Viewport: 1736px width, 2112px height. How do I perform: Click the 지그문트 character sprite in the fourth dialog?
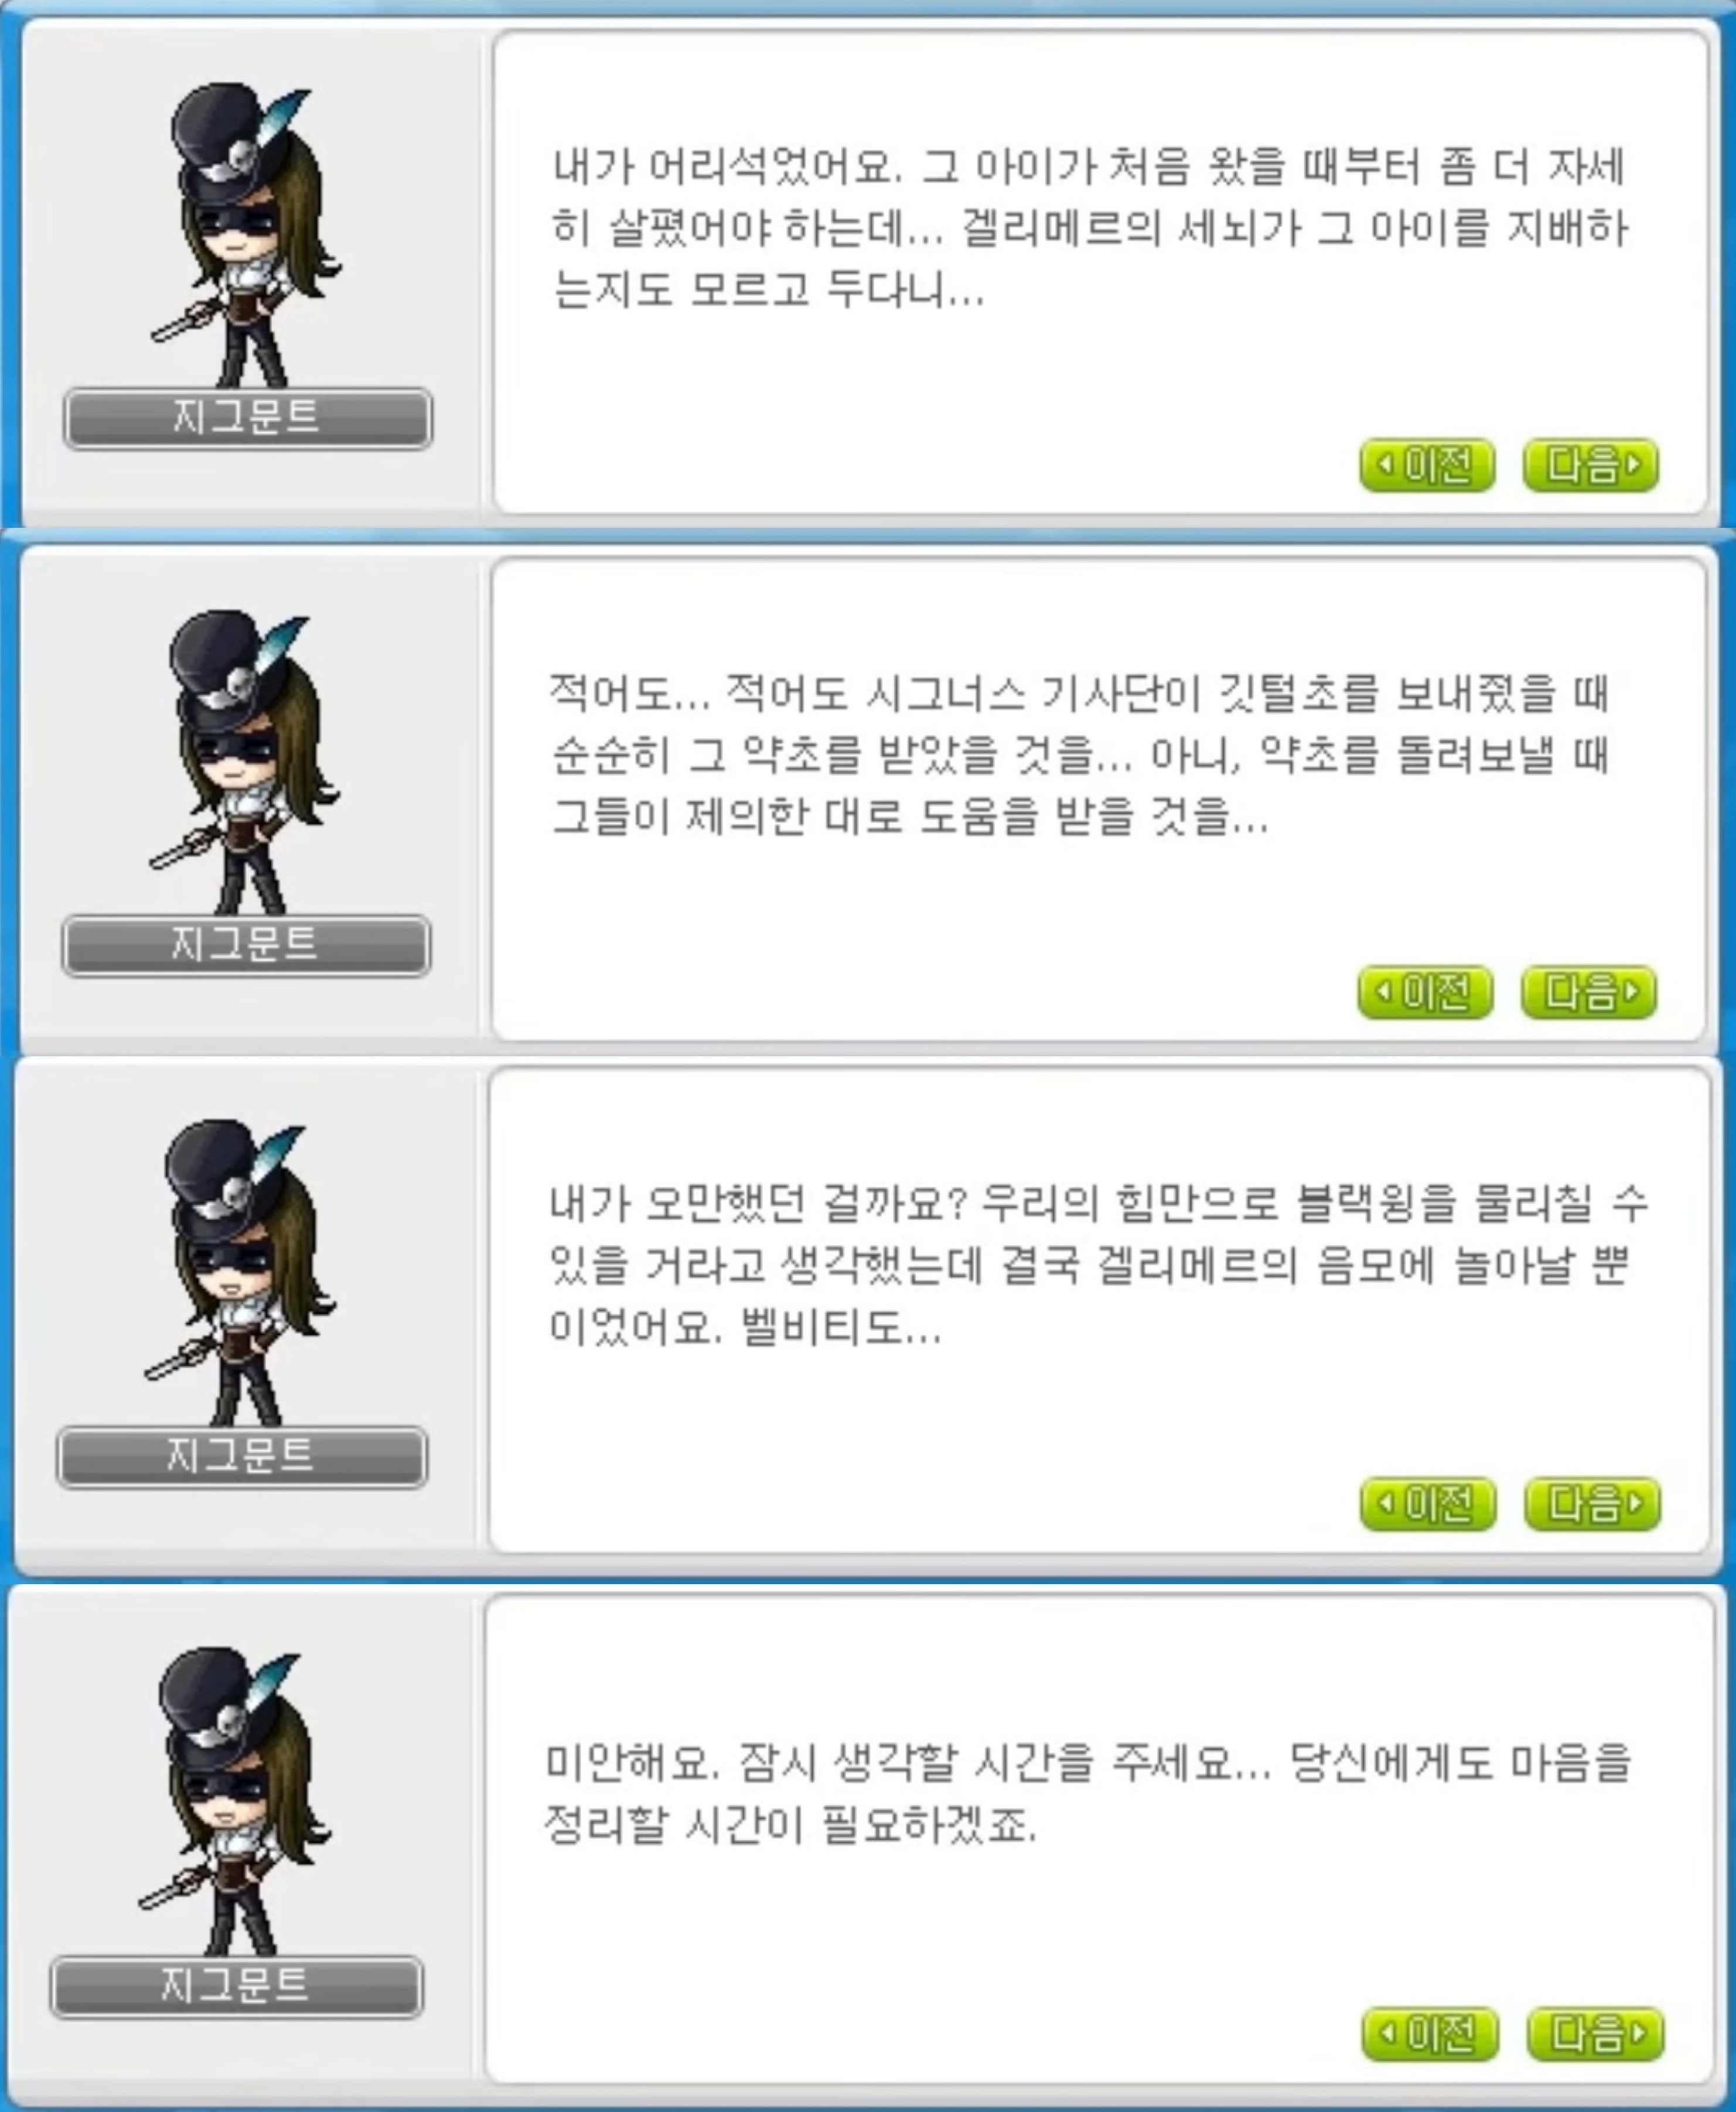tap(236, 1802)
